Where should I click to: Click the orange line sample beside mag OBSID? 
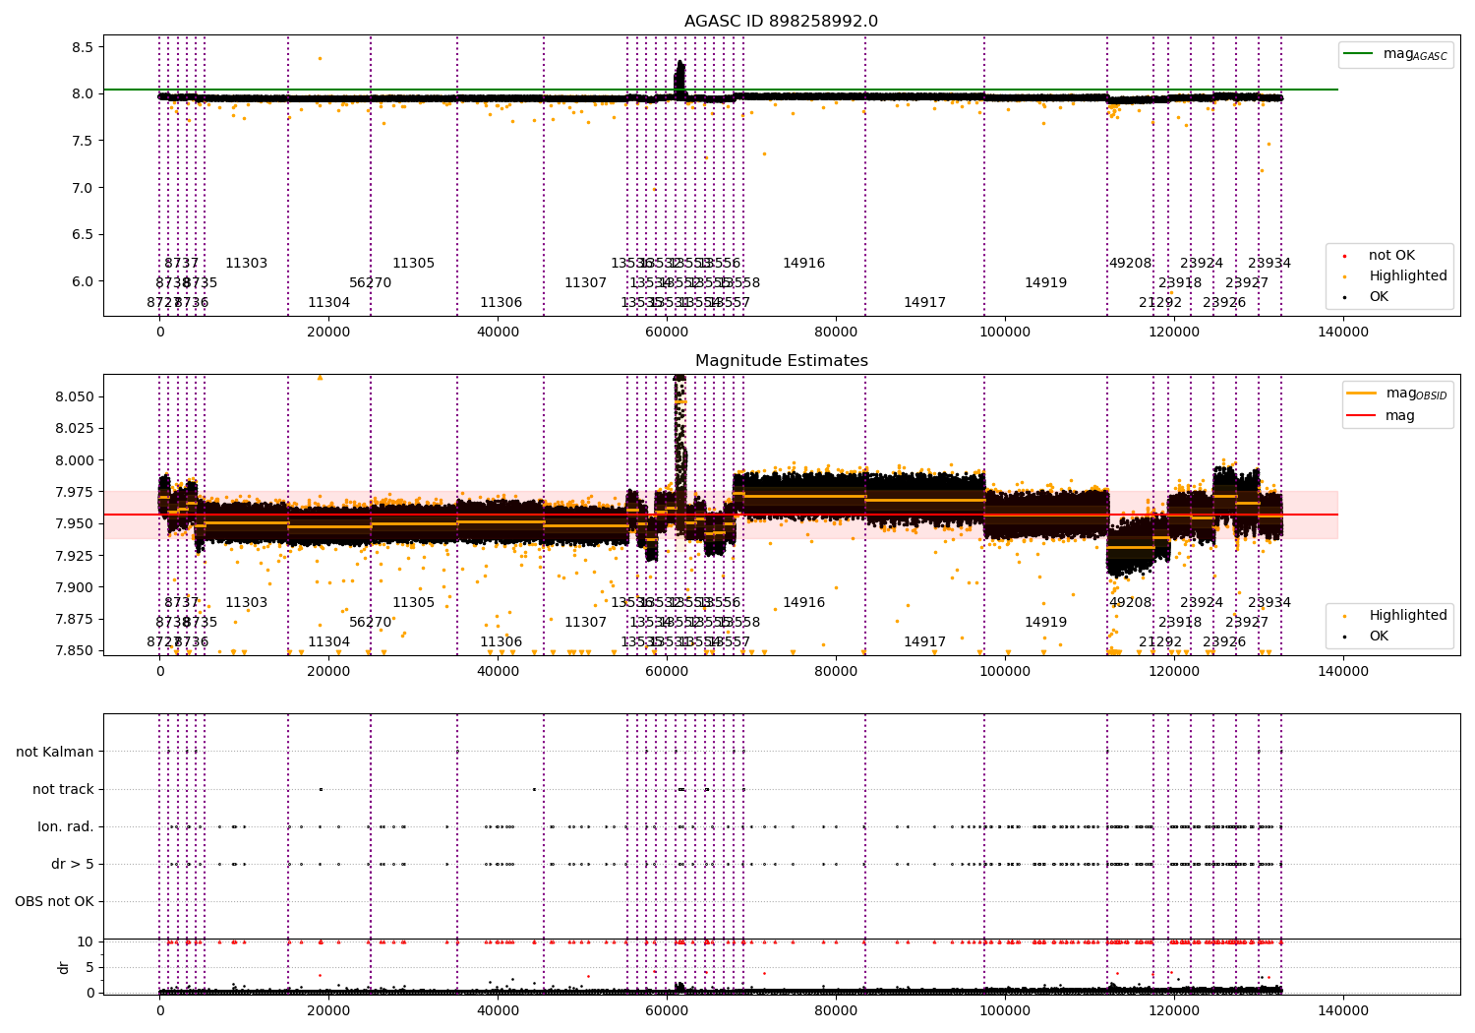coord(1362,394)
